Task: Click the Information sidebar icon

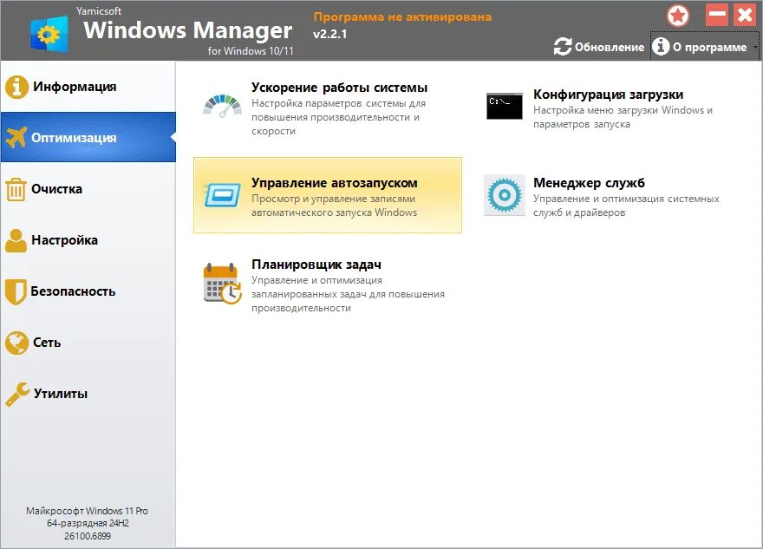Action: (16, 87)
